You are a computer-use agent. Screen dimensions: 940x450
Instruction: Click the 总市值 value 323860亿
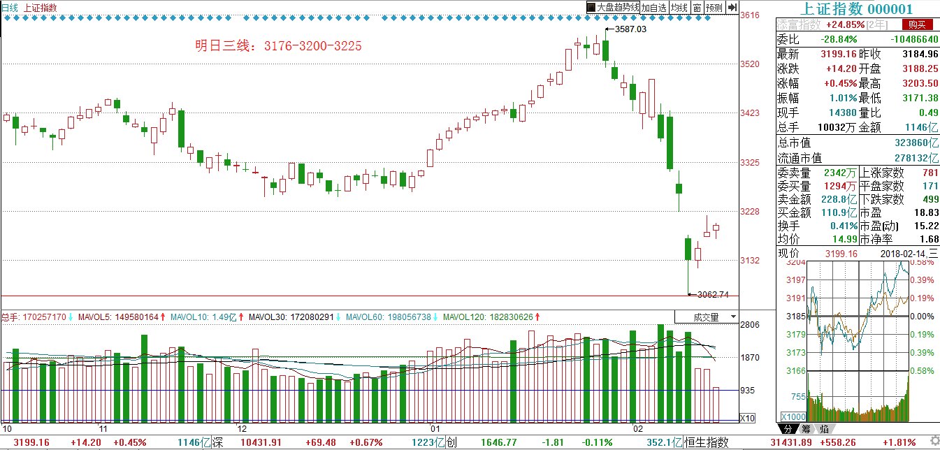(917, 143)
